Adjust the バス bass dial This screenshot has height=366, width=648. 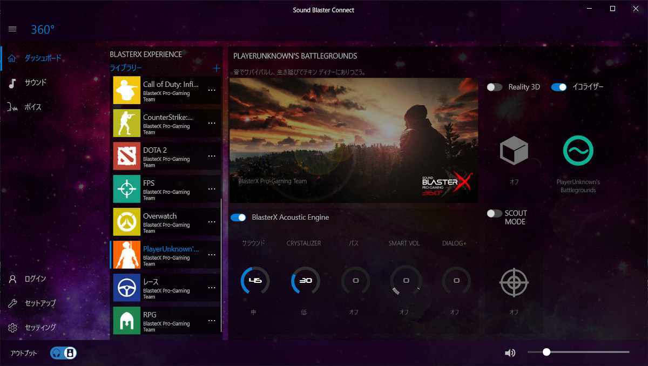click(x=355, y=281)
